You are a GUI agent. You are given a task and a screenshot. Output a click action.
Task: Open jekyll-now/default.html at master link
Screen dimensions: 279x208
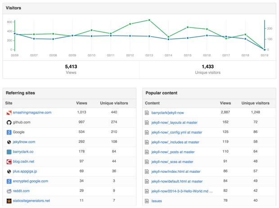coord(177,181)
